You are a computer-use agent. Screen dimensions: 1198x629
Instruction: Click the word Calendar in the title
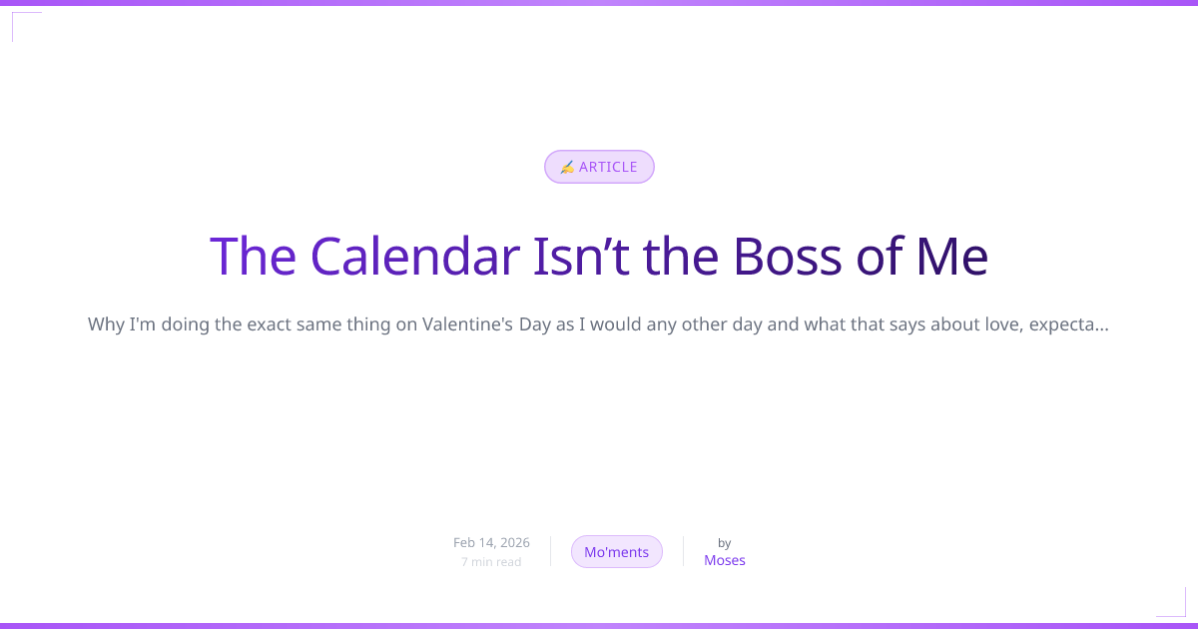point(411,257)
